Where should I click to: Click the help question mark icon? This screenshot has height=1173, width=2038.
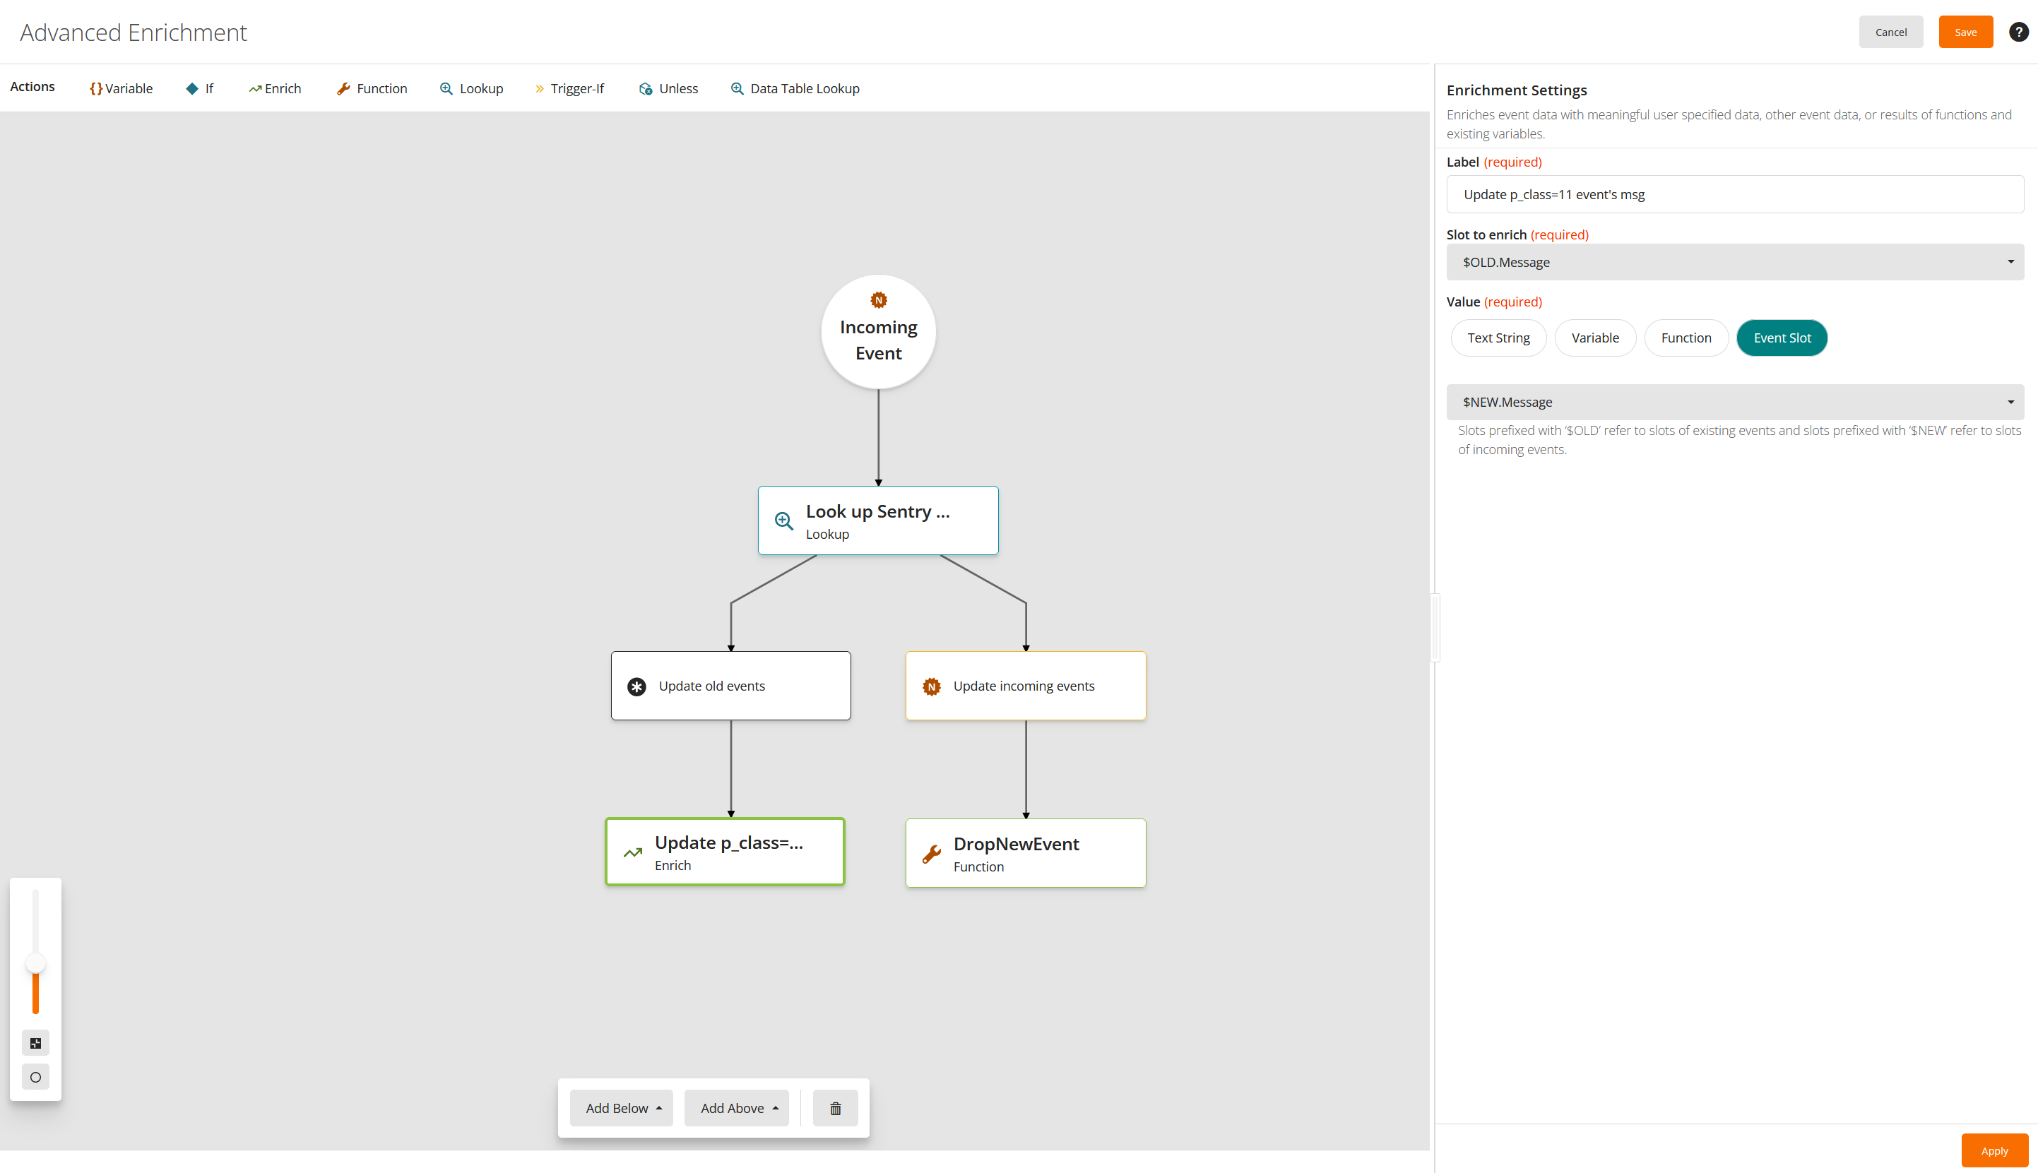(2018, 32)
